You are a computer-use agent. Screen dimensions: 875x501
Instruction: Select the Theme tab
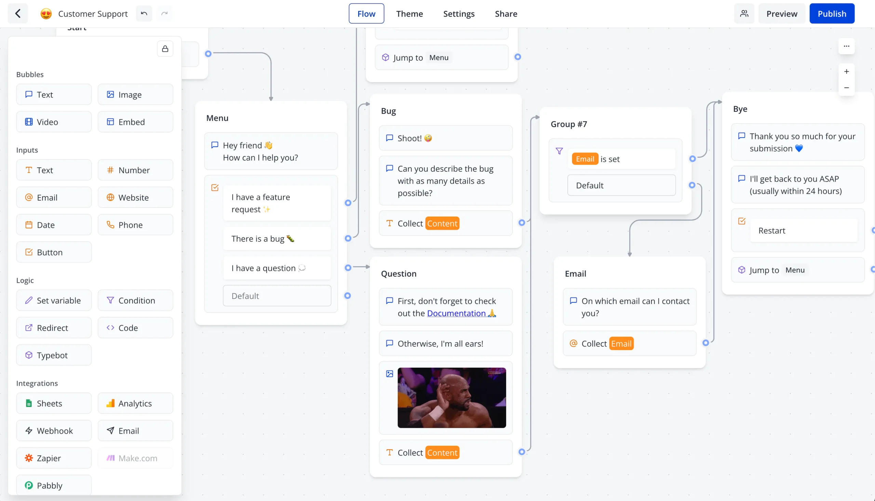(x=410, y=13)
